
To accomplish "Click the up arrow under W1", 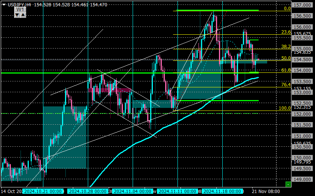I will tap(23, 15).
